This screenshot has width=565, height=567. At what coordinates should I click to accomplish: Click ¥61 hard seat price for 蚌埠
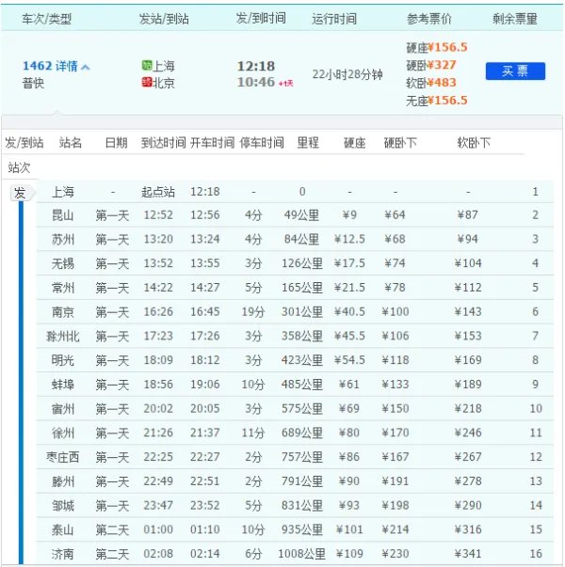coord(349,385)
